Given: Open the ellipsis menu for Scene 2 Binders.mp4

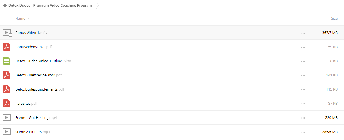Looking at the screenshot, I should 303,132.
